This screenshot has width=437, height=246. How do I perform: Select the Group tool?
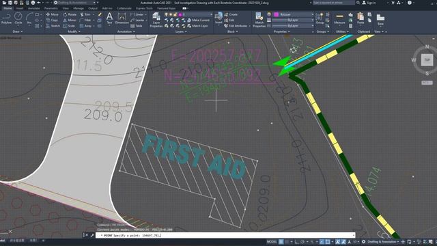click(x=320, y=18)
